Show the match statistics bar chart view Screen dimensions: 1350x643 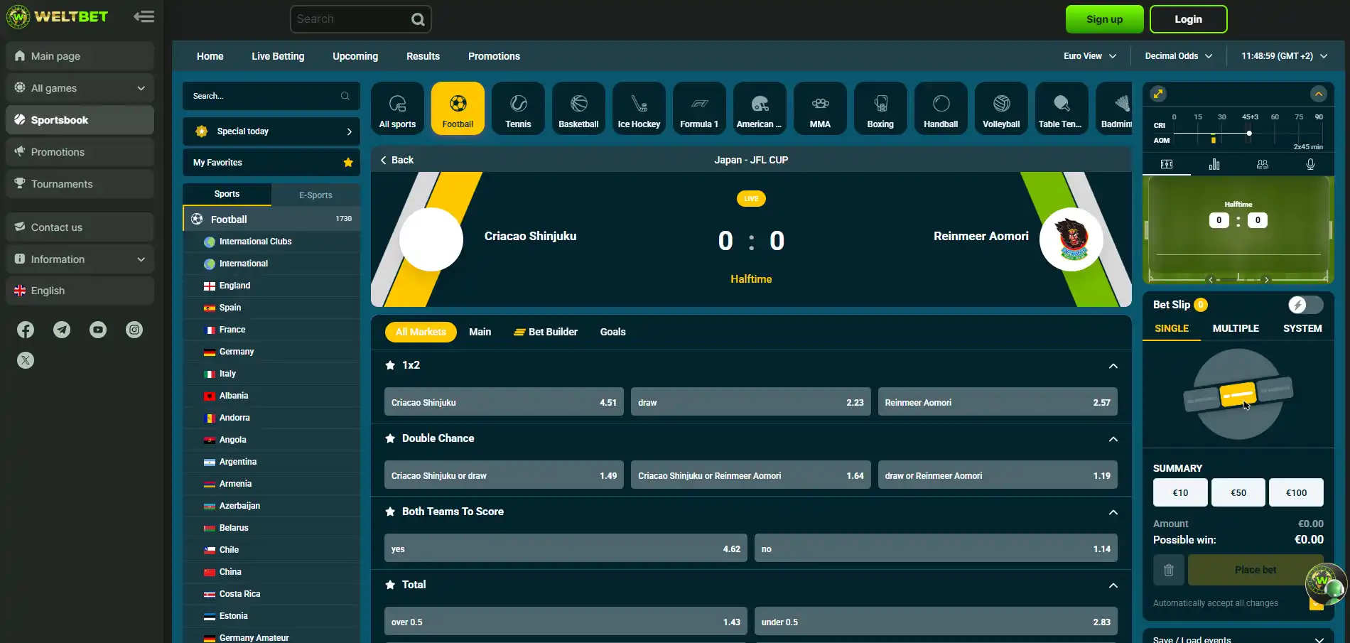tap(1214, 164)
